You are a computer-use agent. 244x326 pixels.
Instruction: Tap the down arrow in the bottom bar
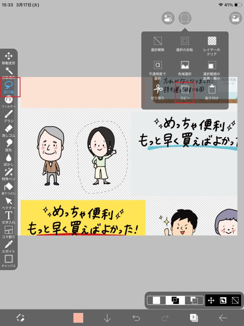tap(107, 317)
